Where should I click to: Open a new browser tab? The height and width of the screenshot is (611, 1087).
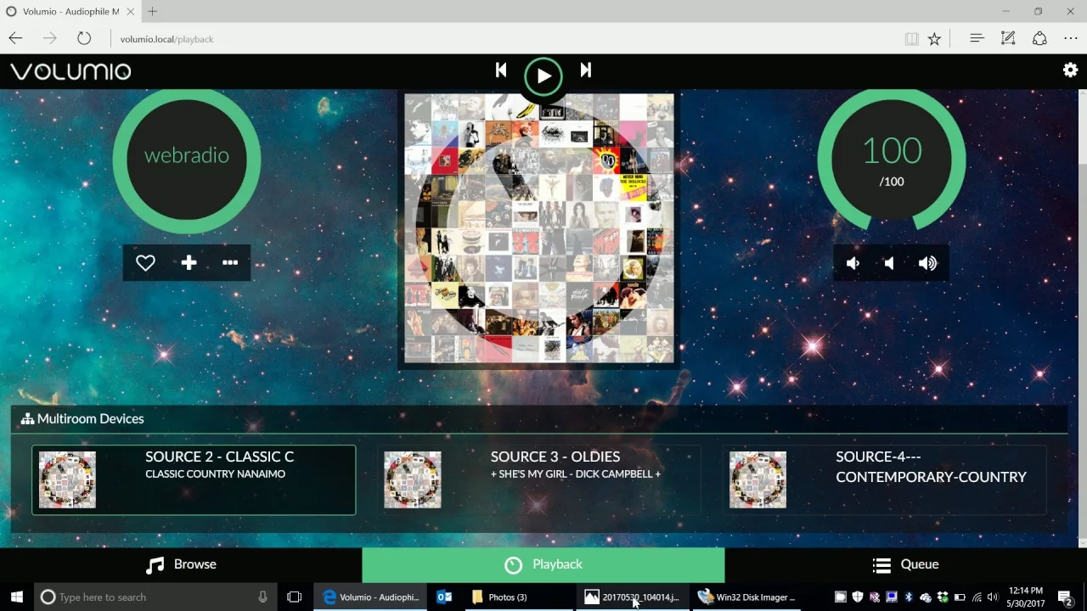[x=153, y=12]
